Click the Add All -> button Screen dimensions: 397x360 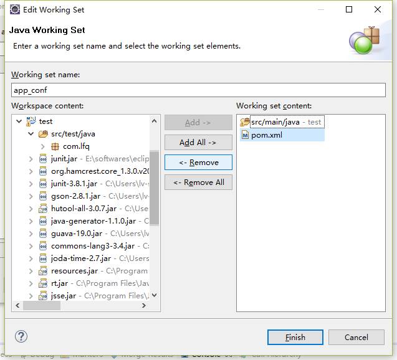click(198, 143)
